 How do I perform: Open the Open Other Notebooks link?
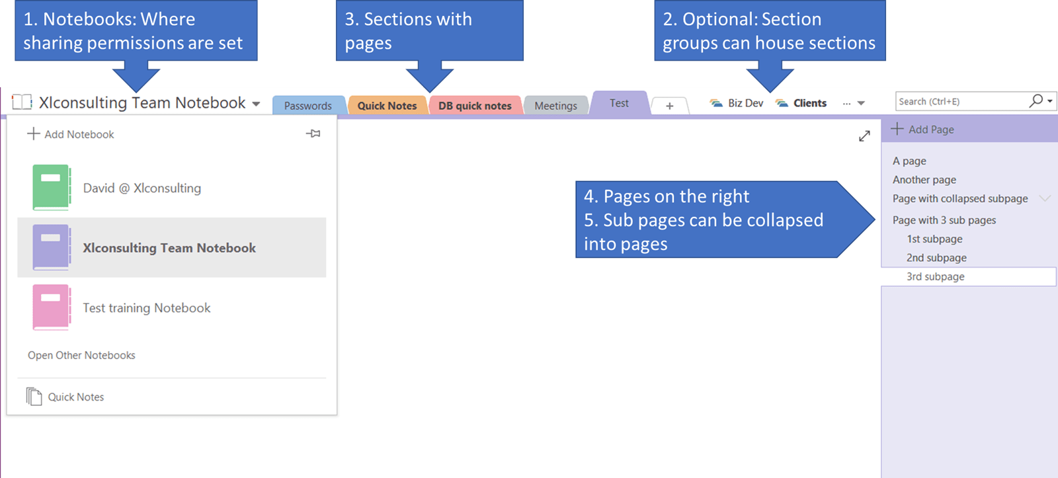81,355
